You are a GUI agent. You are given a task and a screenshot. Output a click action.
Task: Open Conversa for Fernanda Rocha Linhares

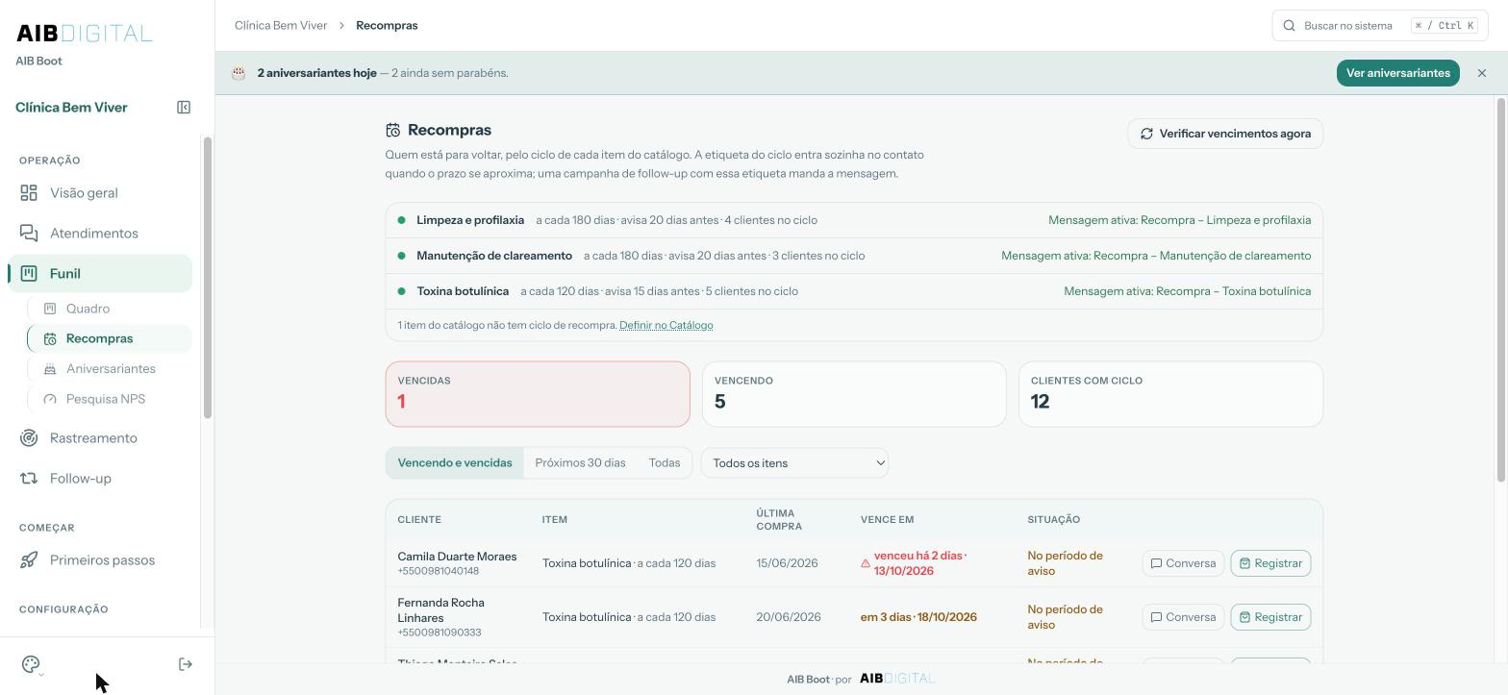click(x=1183, y=617)
